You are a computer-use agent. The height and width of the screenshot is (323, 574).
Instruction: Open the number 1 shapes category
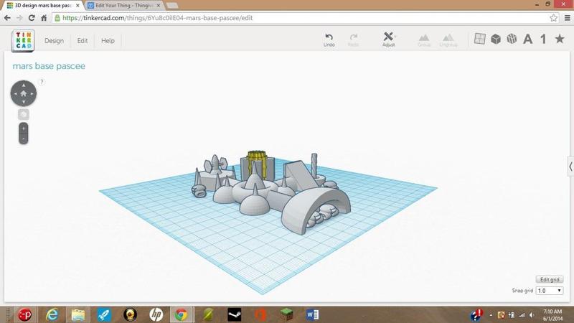(x=543, y=39)
